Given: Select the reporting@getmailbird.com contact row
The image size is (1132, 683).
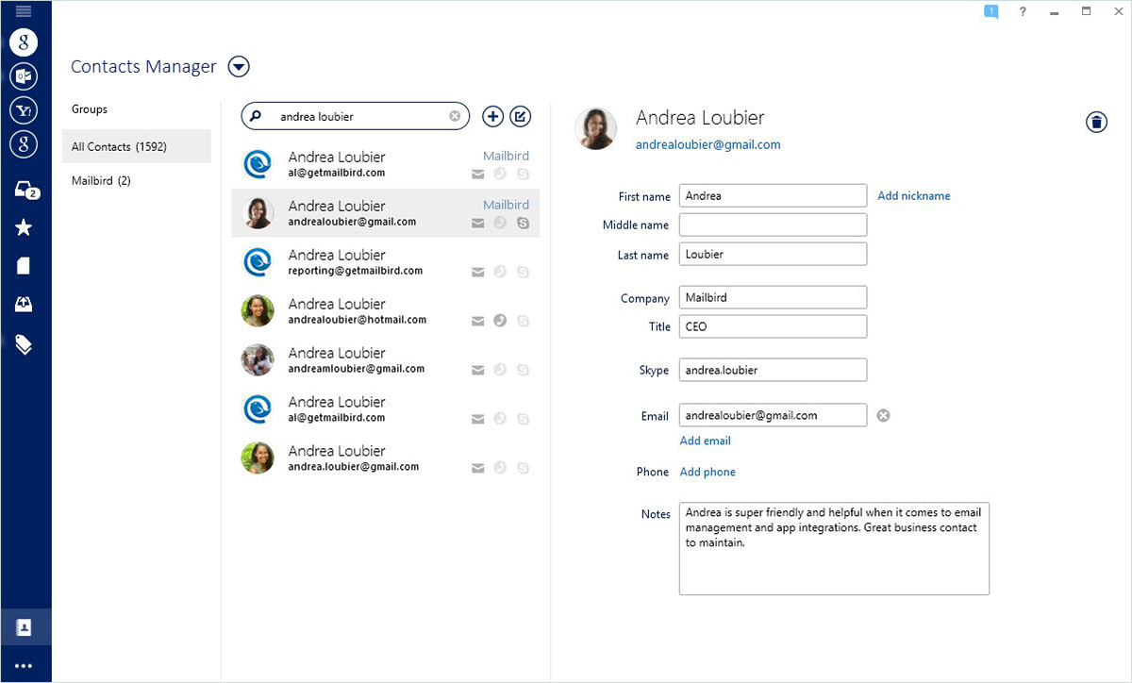Looking at the screenshot, I should pos(386,262).
